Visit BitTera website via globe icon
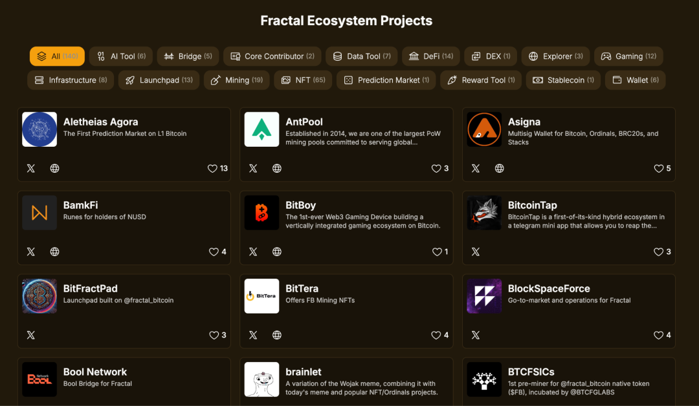The height and width of the screenshot is (406, 699). (x=277, y=335)
